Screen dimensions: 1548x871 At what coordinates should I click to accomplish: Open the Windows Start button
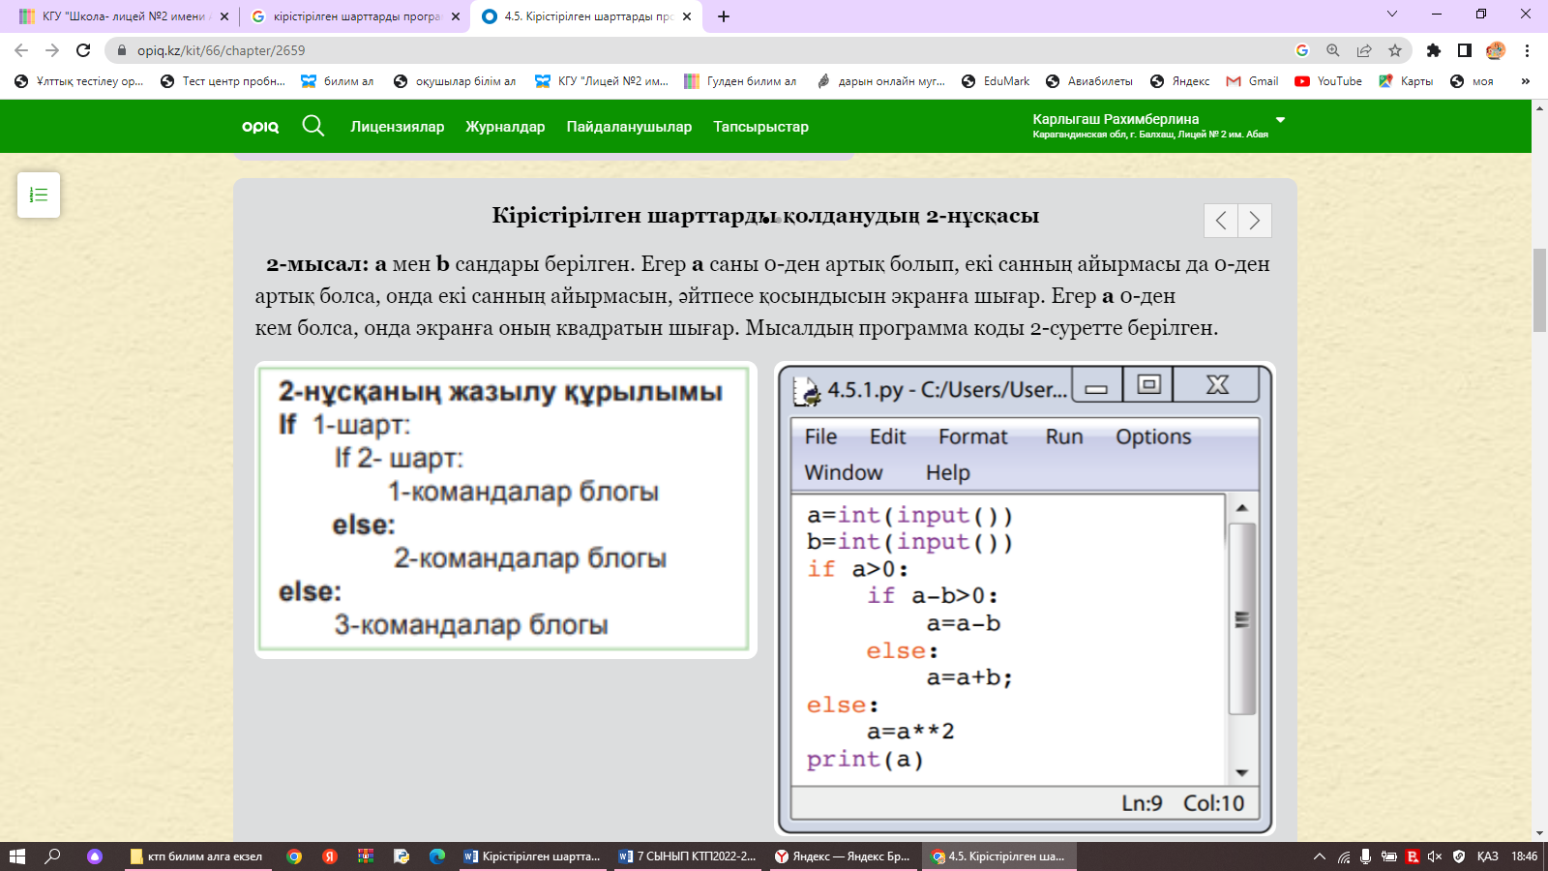(16, 856)
